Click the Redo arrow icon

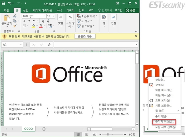coord(18,3)
